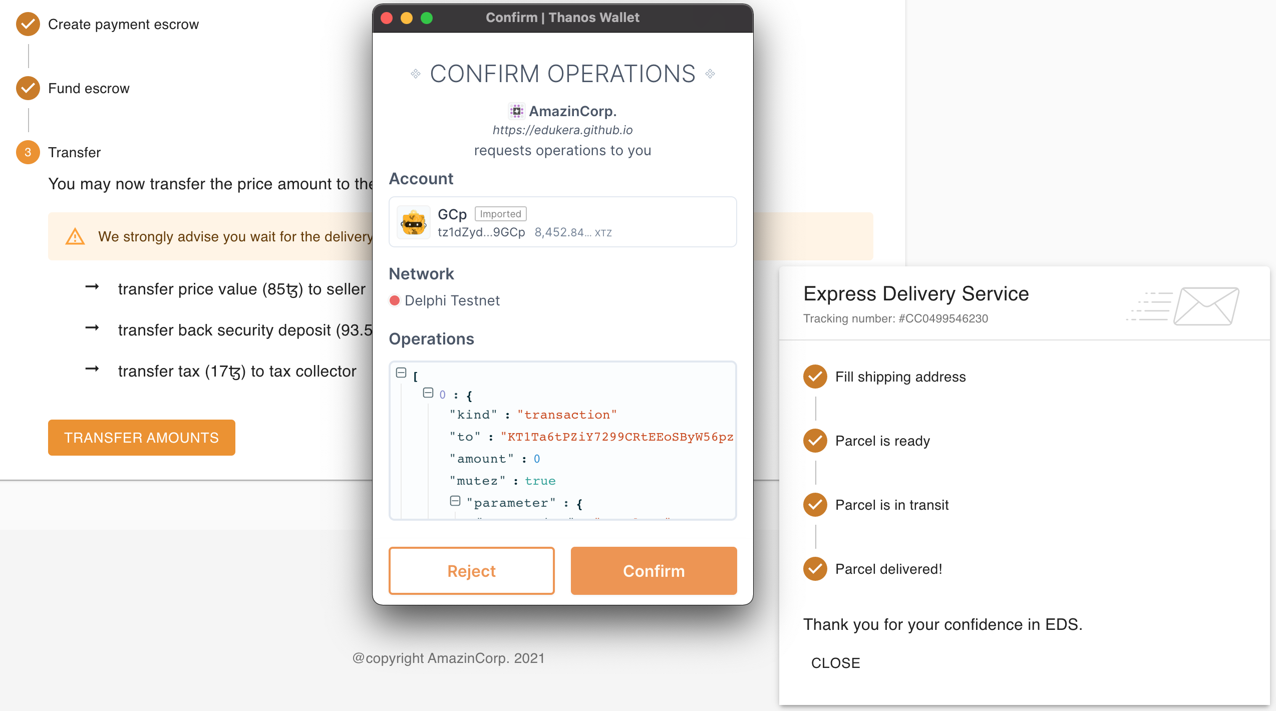
Task: Click "Thank you for your confidence in EDS."
Action: tap(942, 624)
